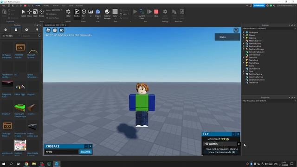Open the HOME ribbon tab
The image size is (297, 167).
coord(38,6)
